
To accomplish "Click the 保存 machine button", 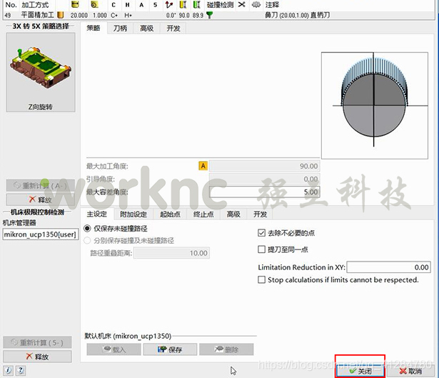I will pos(170,349).
